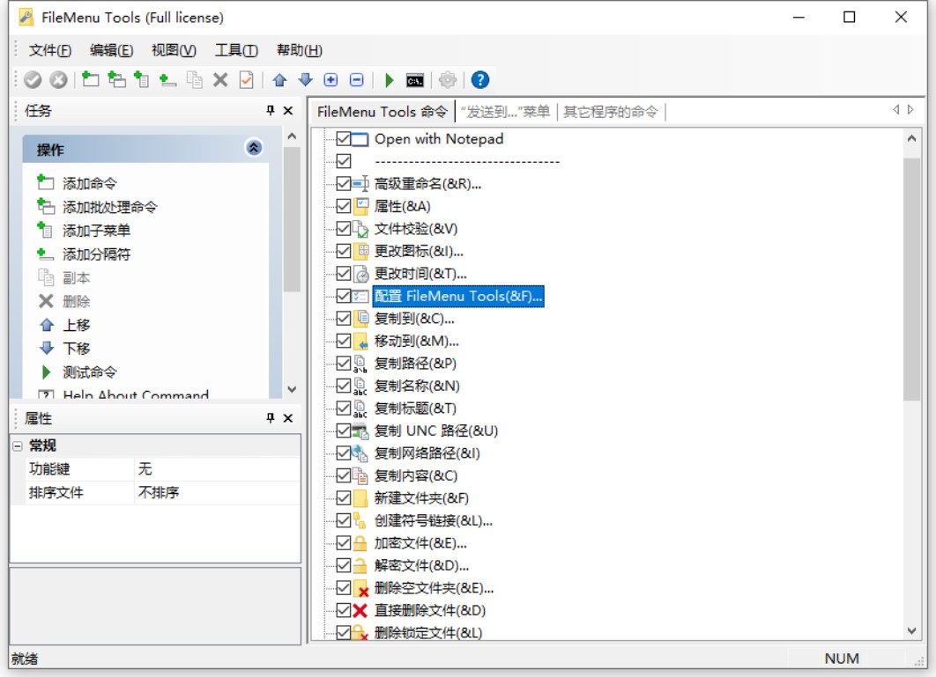Click the 下移 down arrow icon in tasks
This screenshot has width=936, height=677.
[x=47, y=348]
